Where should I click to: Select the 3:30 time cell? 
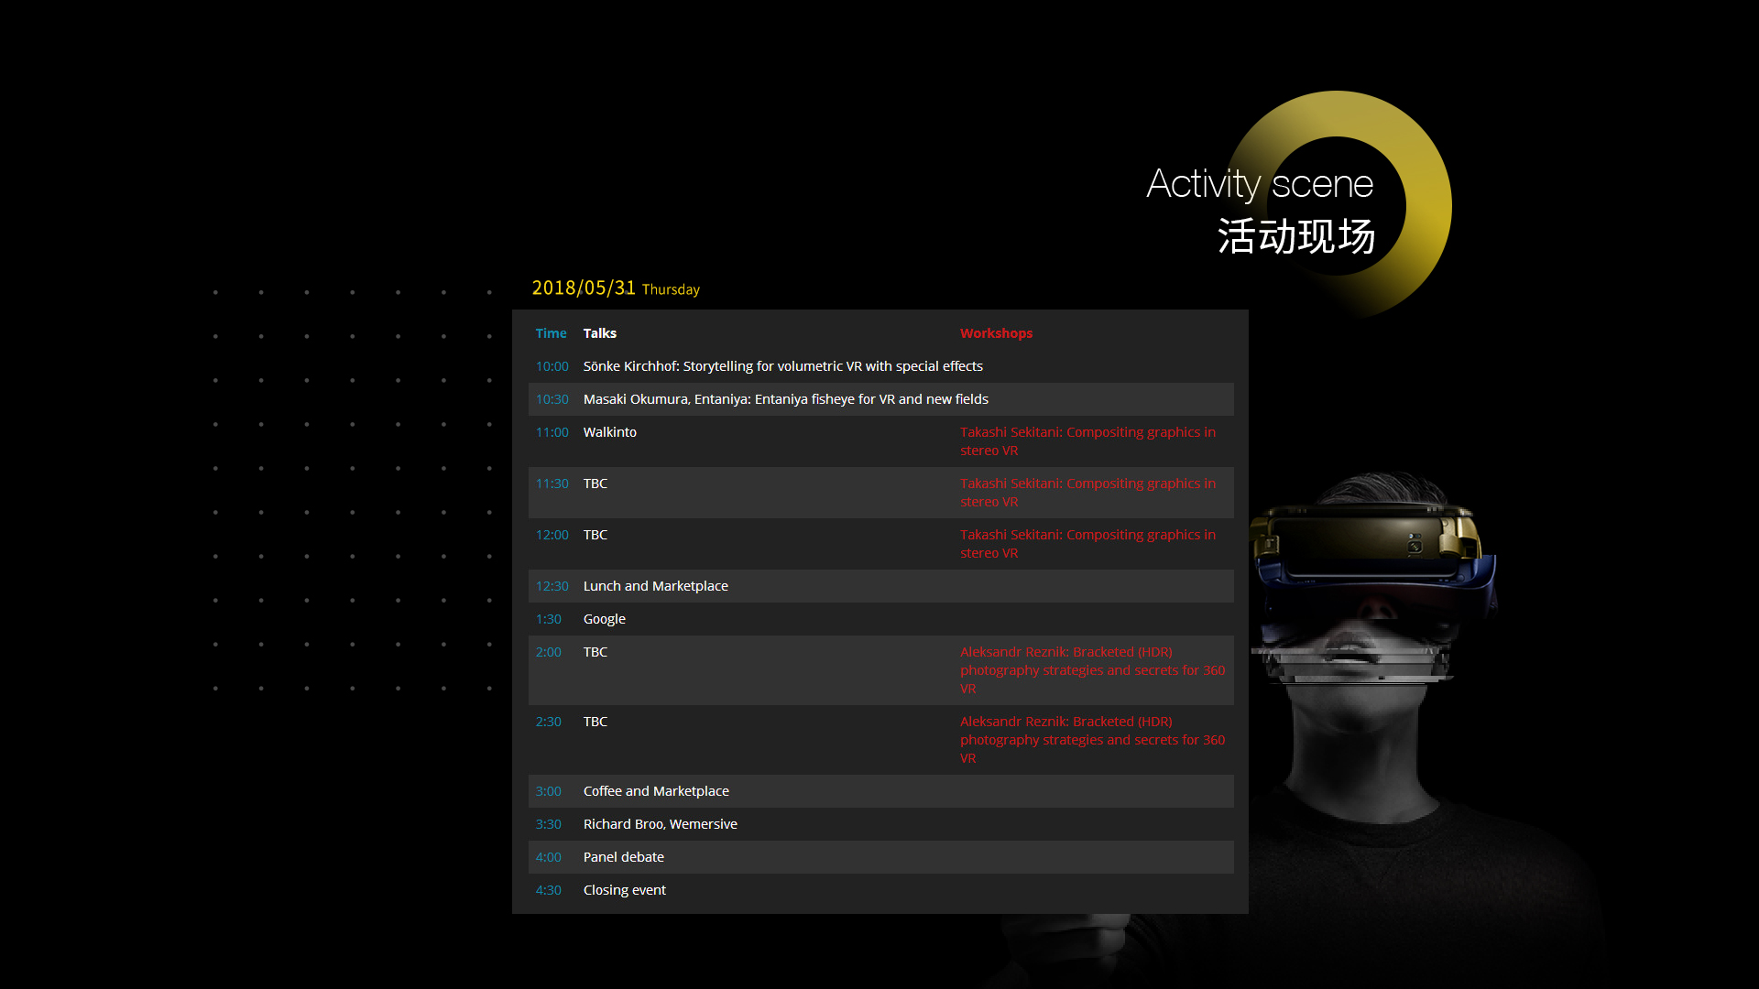549,824
